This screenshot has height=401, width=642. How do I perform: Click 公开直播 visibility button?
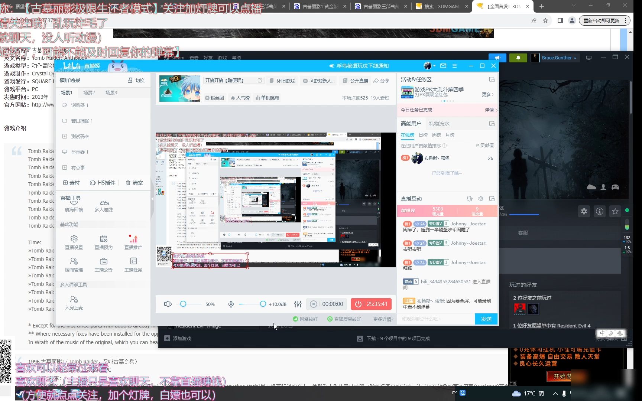tap(356, 81)
